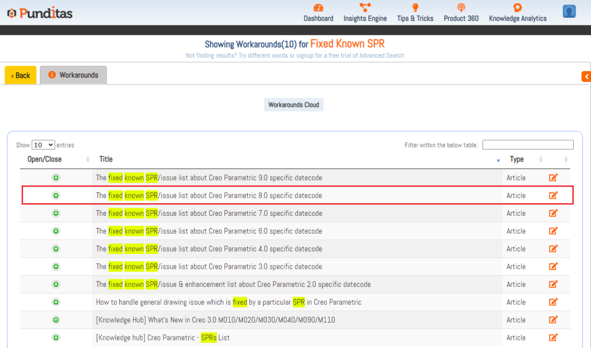591x348 pixels.
Task: Click the user profile avatar icon
Action: pos(569,12)
